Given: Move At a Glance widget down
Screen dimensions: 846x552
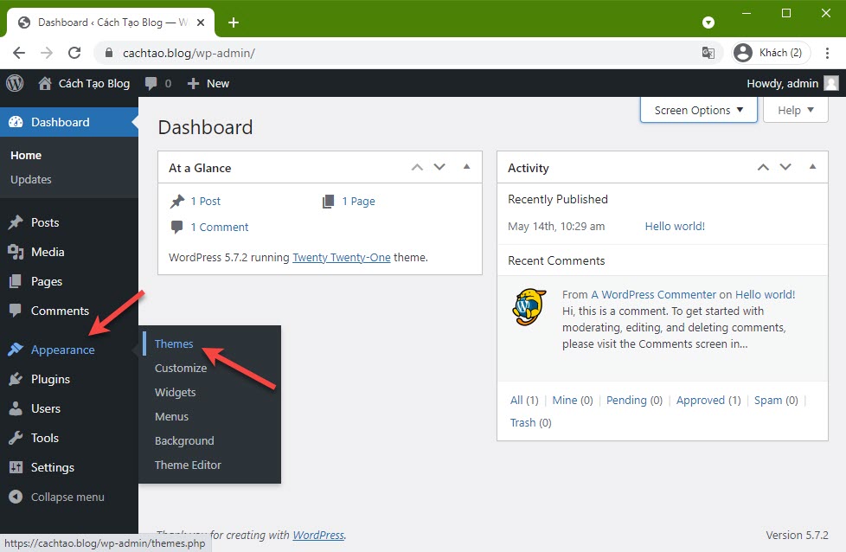Looking at the screenshot, I should 439,167.
